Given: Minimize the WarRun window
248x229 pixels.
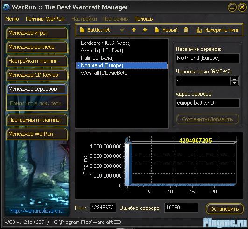Looking at the screenshot, I should click(232, 7).
